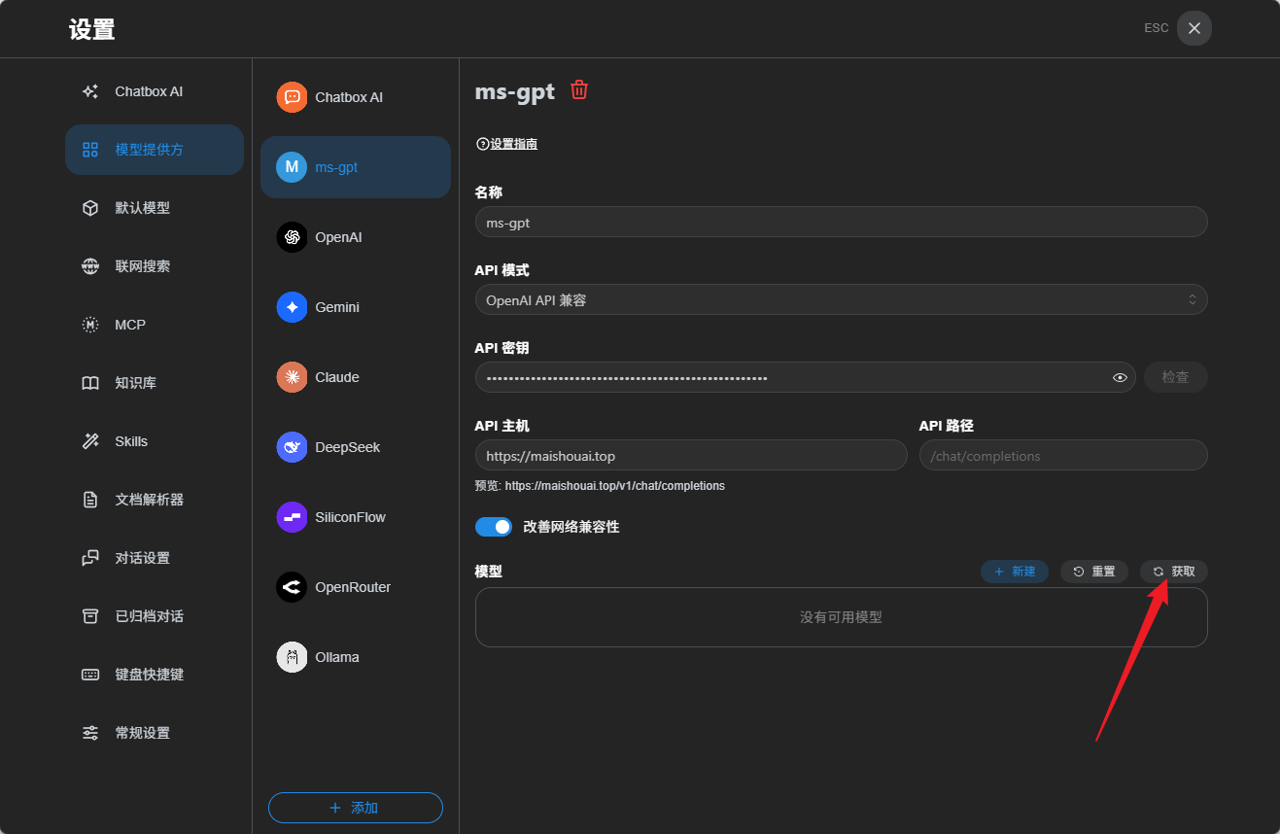
Task: Select the Ollama provider entry
Action: pos(356,657)
